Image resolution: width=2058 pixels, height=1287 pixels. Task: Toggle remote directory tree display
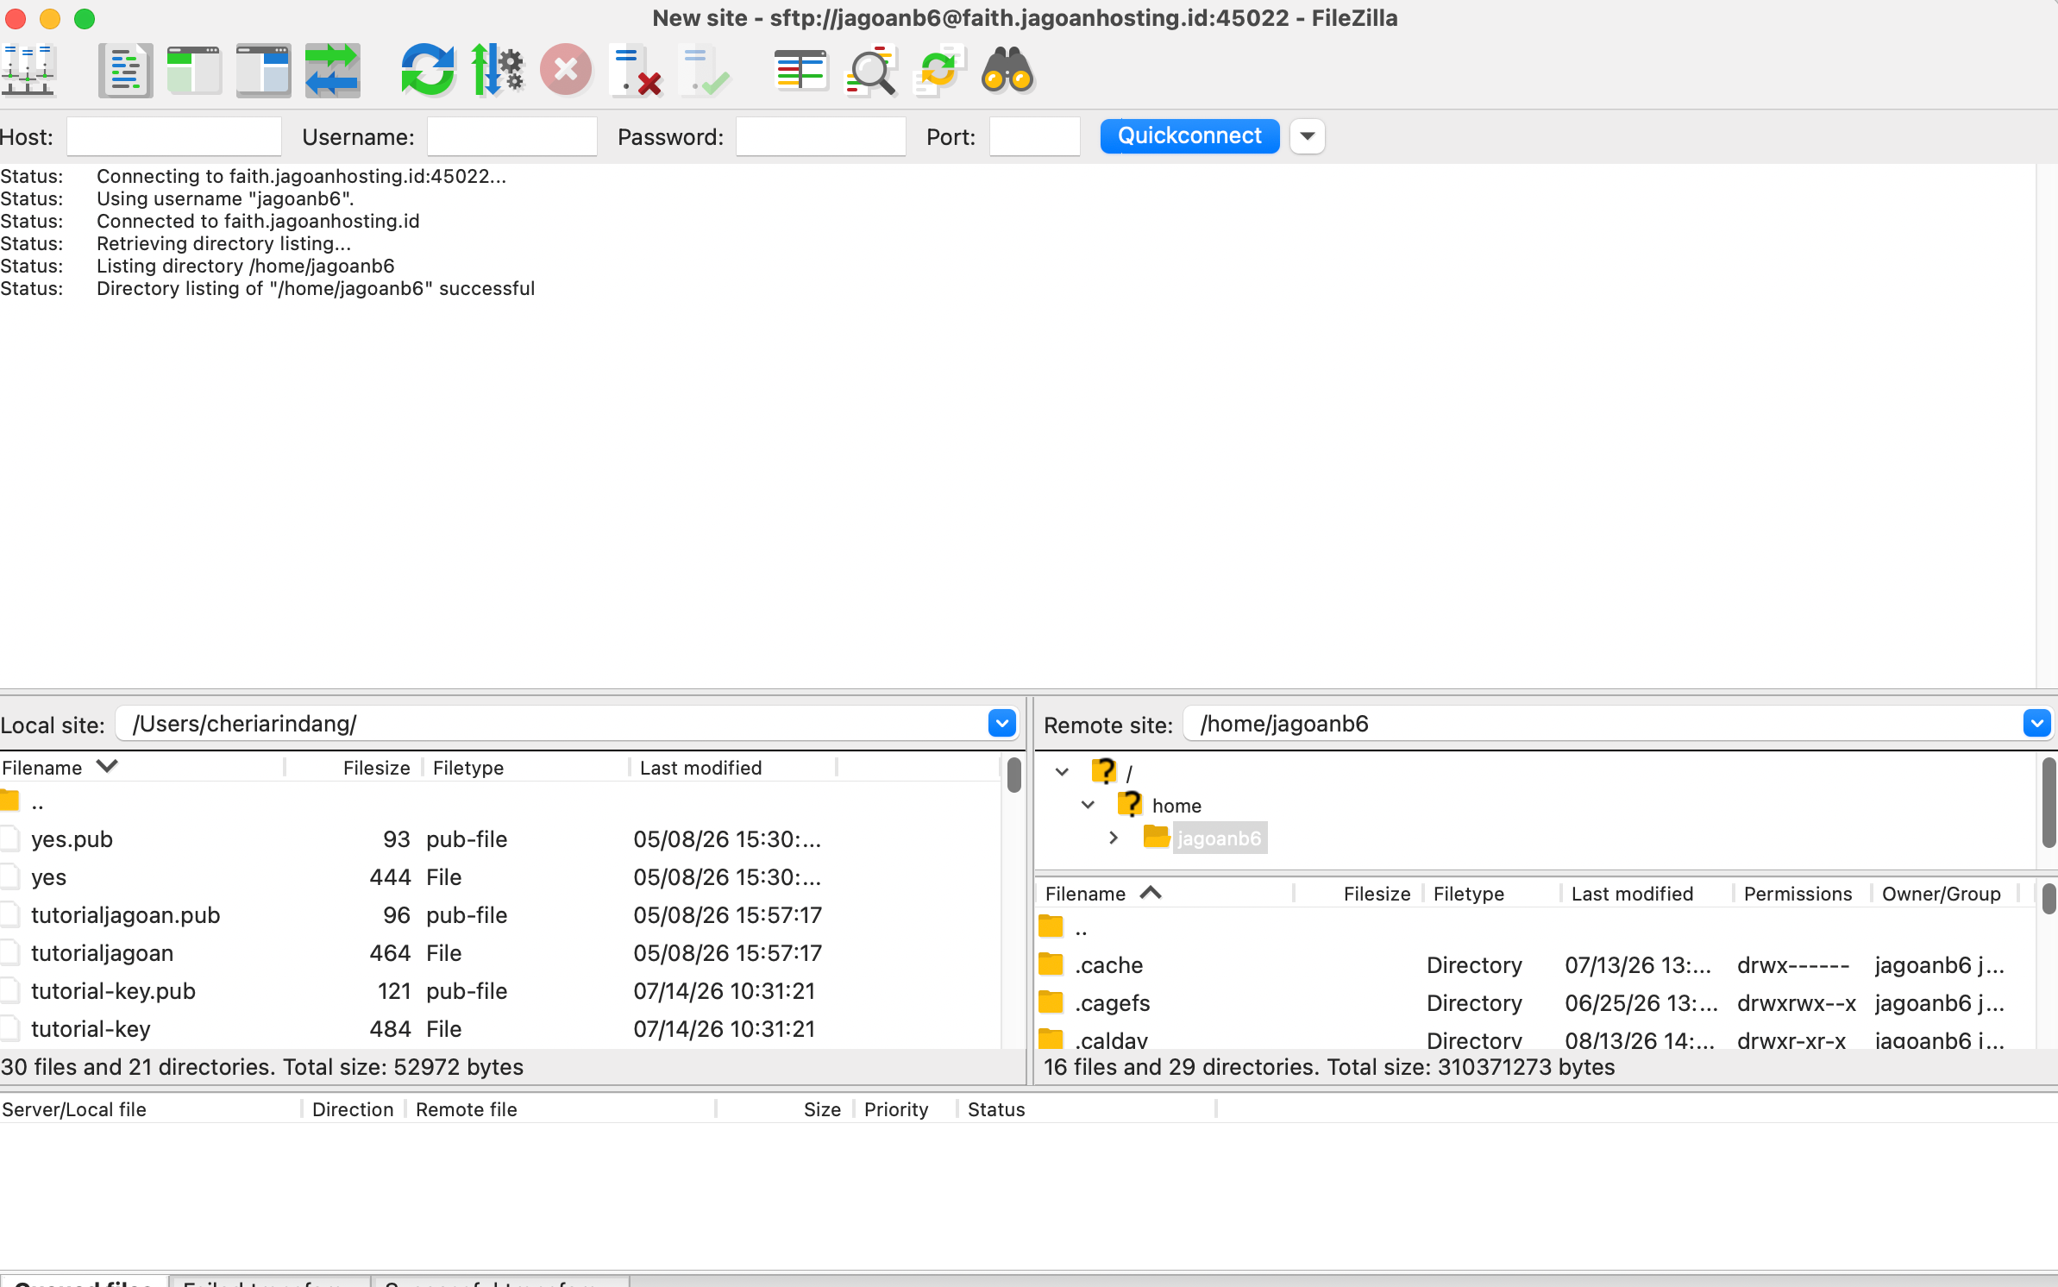263,70
